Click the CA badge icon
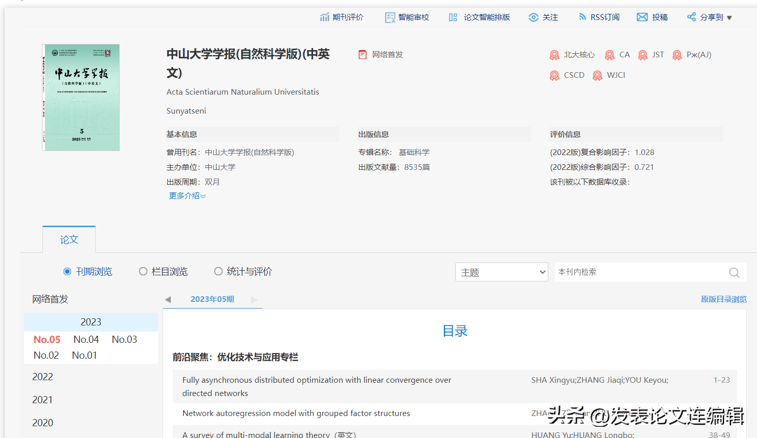 [x=610, y=55]
